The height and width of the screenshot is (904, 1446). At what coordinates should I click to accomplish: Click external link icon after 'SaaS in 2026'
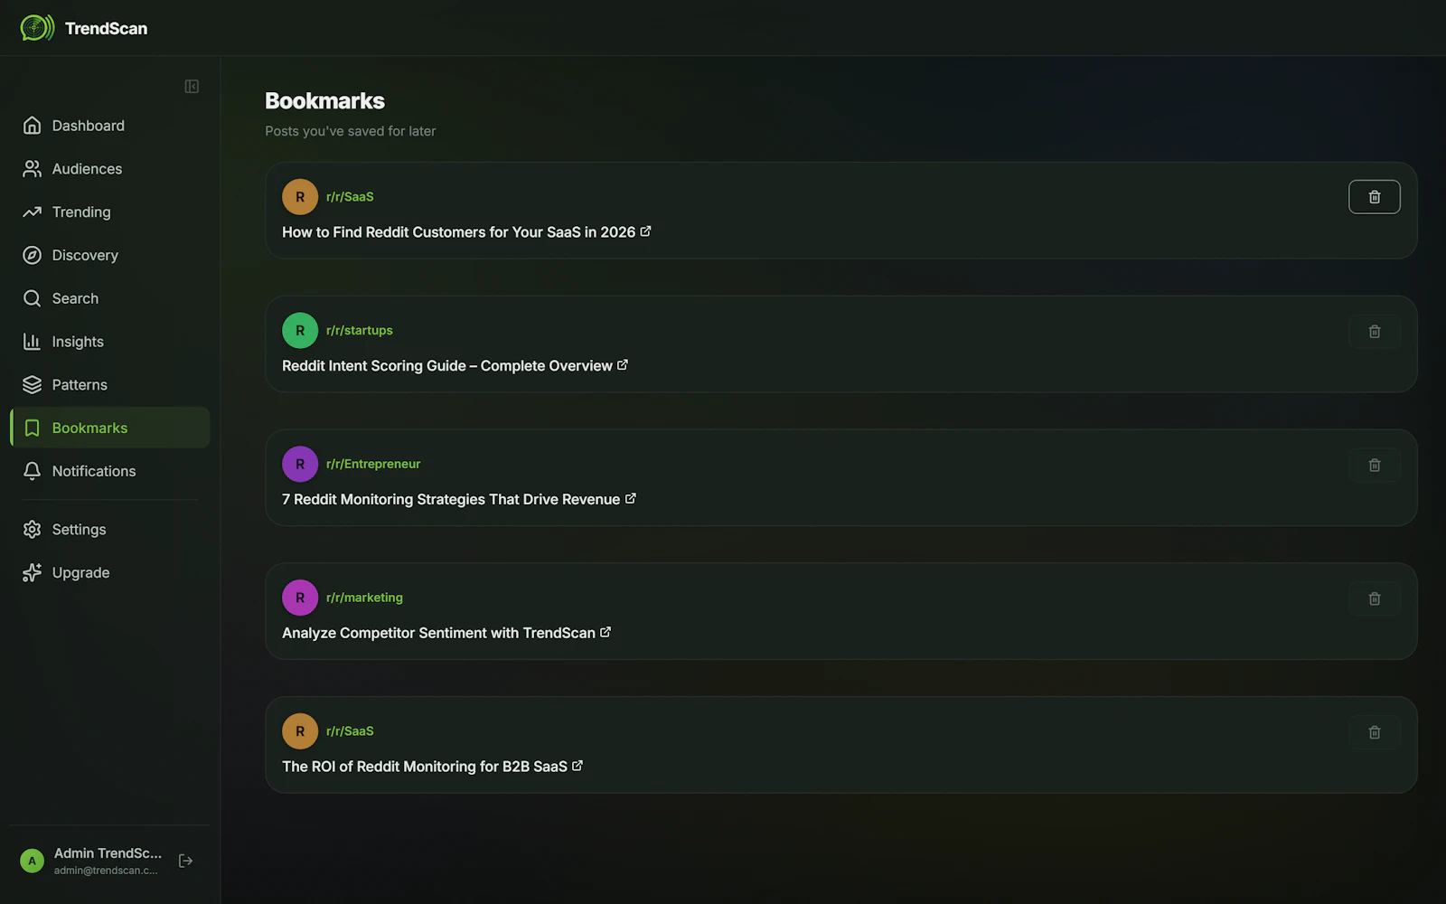click(645, 231)
